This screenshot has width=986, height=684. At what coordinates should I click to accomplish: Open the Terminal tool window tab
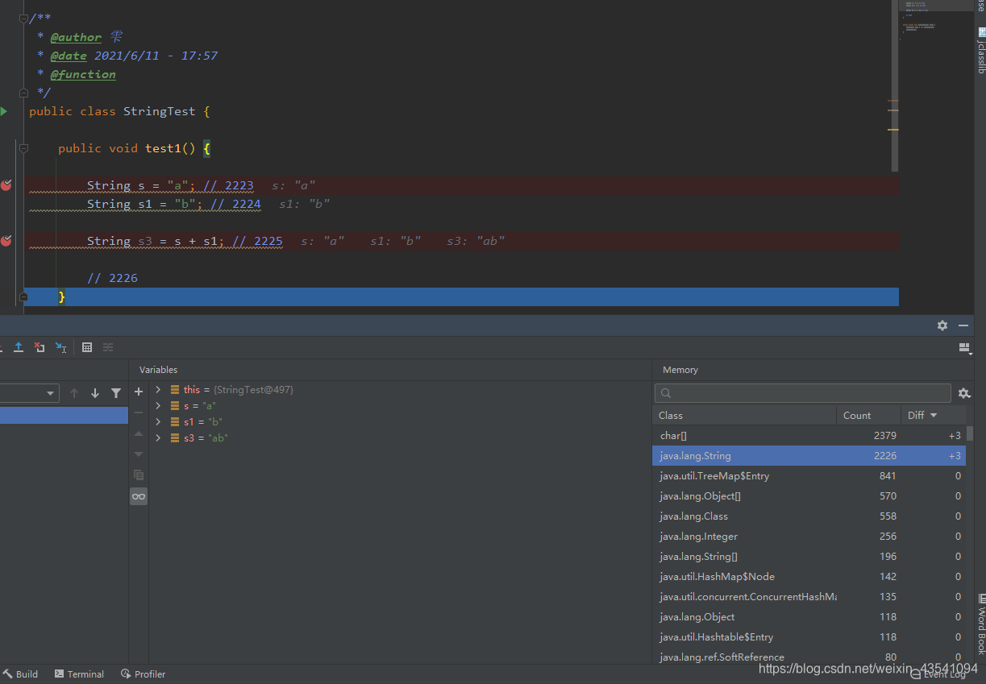(x=79, y=674)
